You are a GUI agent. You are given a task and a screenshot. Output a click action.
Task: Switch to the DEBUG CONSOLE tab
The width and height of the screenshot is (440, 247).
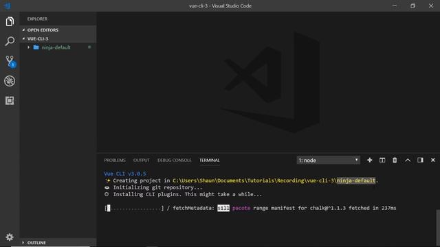click(x=174, y=160)
